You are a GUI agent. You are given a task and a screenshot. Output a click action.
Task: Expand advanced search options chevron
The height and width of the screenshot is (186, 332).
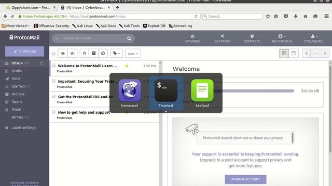click(x=57, y=39)
